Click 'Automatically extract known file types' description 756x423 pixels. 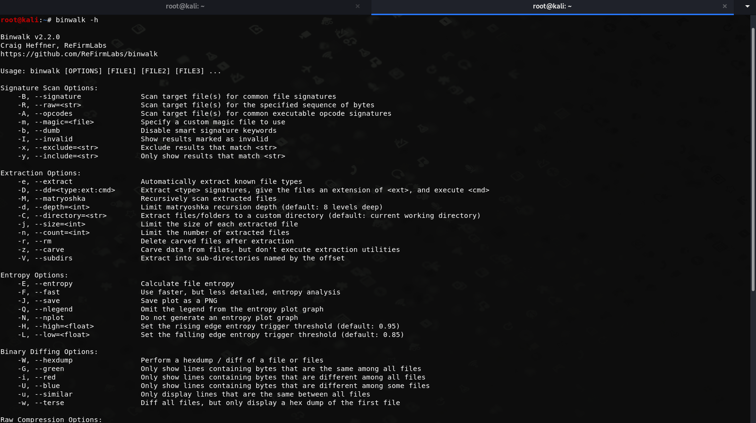221,181
